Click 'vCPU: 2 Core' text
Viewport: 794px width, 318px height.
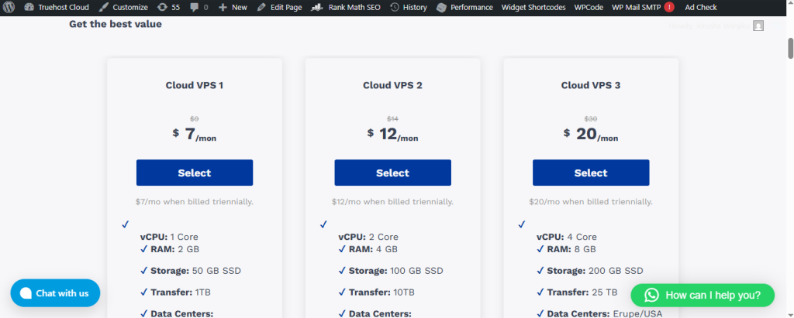coord(368,237)
